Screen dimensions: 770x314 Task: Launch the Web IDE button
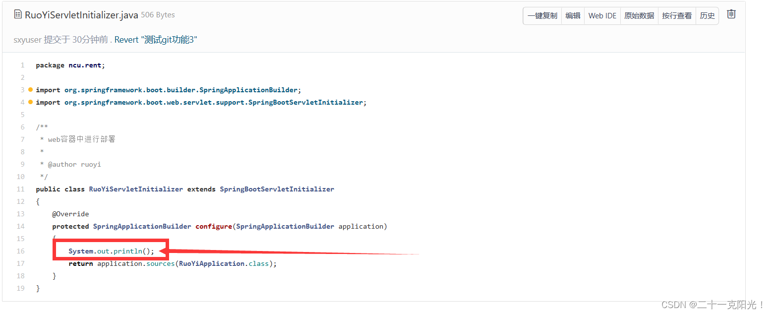click(602, 16)
